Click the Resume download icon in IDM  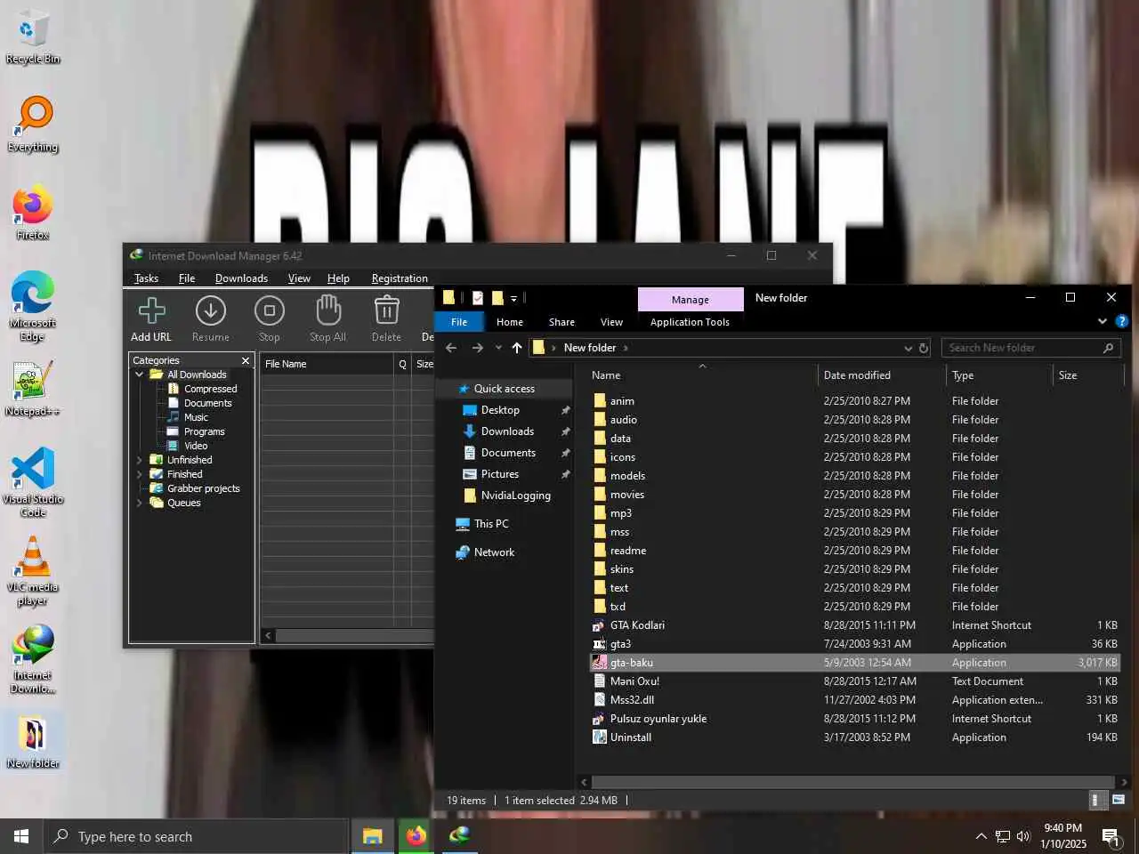(211, 319)
